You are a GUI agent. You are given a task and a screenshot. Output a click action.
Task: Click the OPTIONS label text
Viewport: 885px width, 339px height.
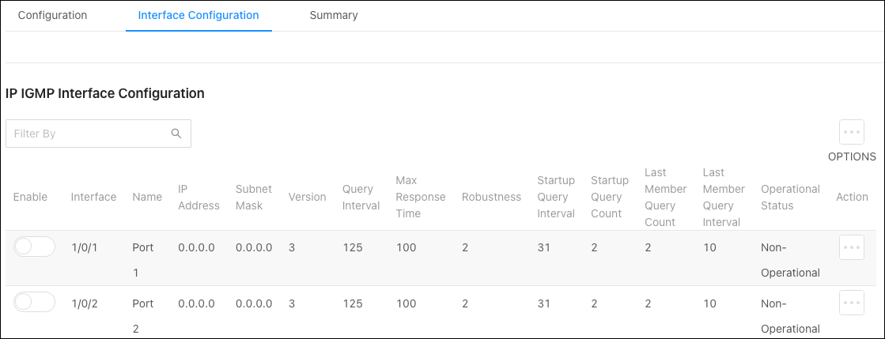(852, 156)
